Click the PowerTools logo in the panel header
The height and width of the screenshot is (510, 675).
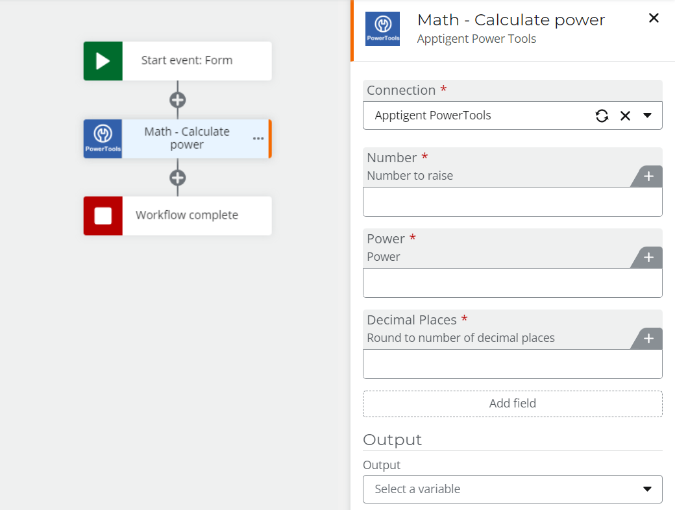coord(382,29)
